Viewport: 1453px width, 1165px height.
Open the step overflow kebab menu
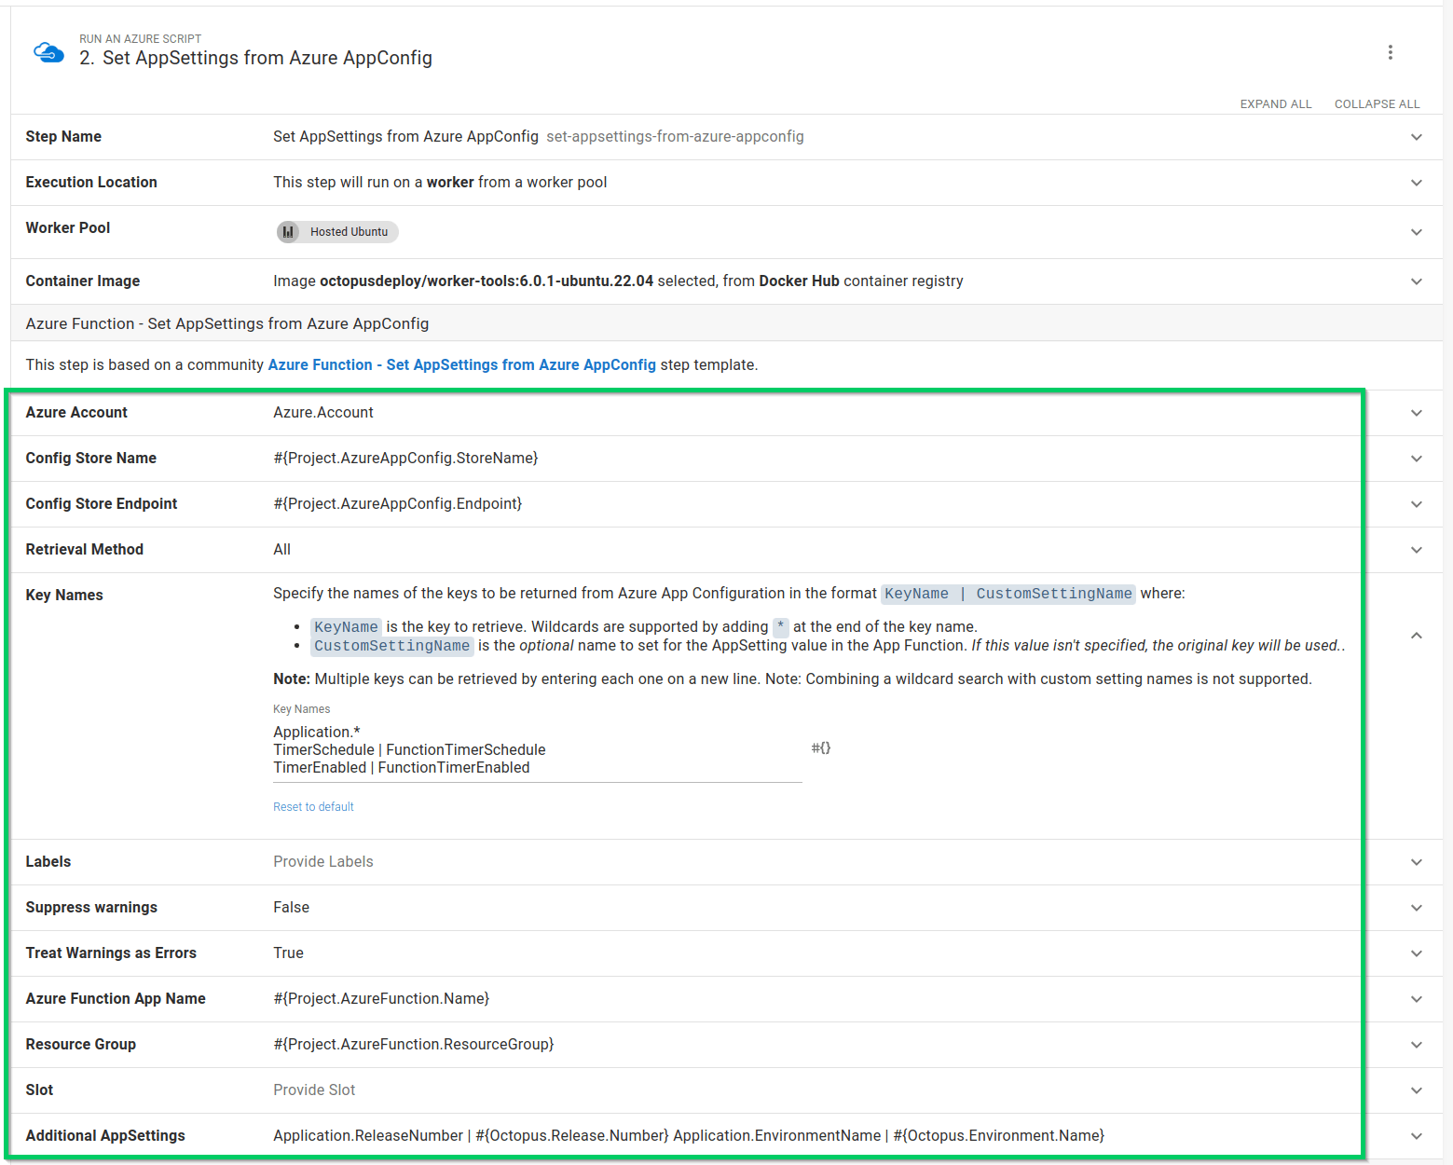1390,52
